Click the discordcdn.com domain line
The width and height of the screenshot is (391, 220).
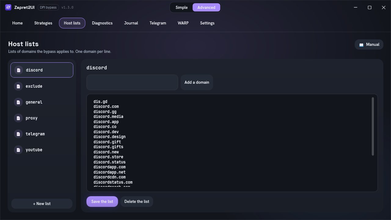pyautogui.click(x=110, y=177)
